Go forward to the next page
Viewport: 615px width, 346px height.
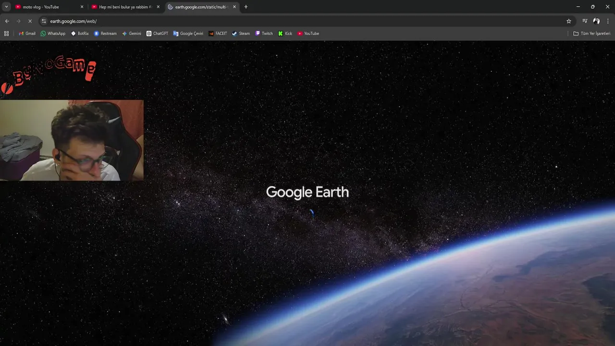coord(18,21)
